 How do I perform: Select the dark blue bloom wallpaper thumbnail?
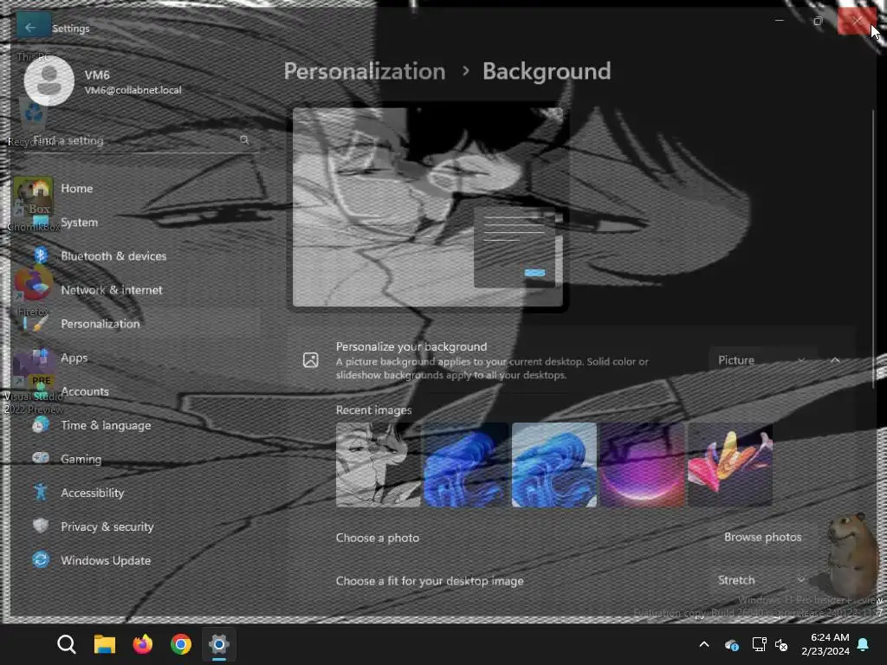coord(465,465)
